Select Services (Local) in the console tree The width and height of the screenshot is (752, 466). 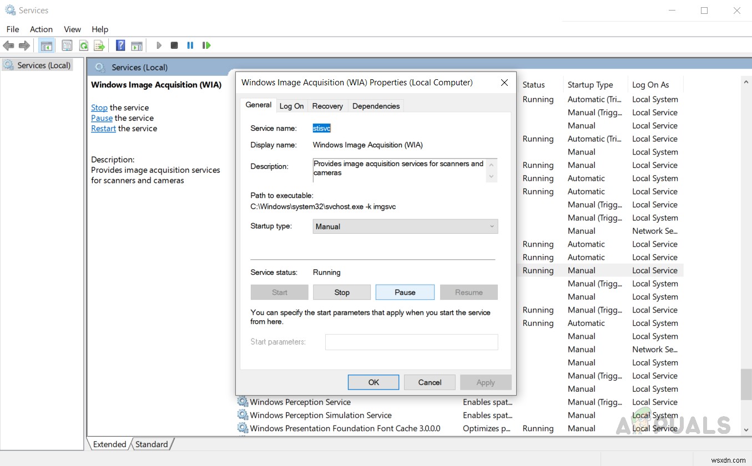(x=43, y=65)
